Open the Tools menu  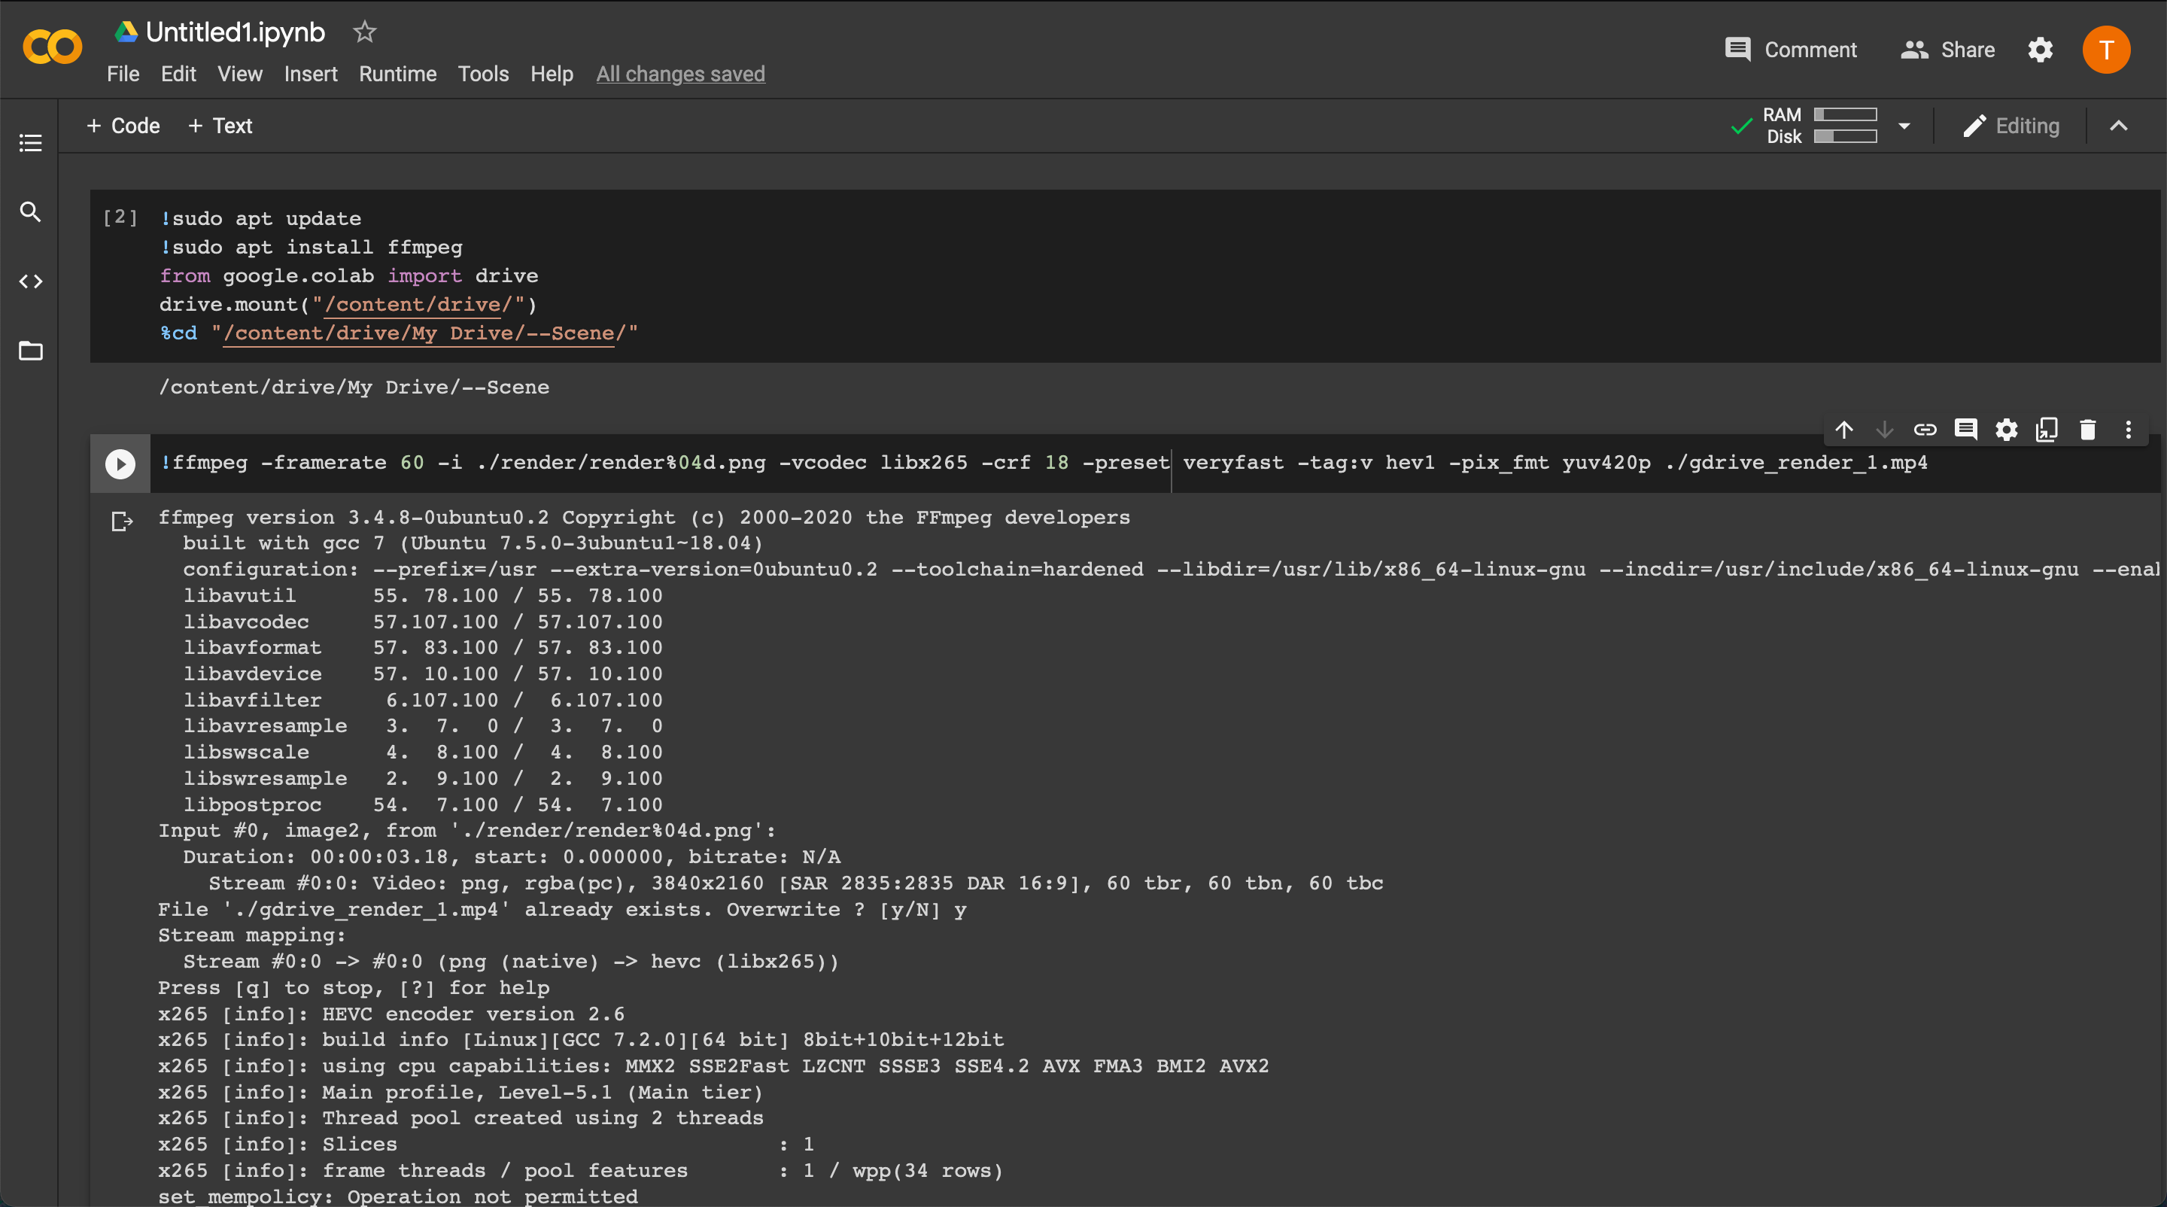[483, 74]
